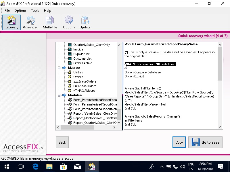Open File Explorer from the taskbar
Image resolution: width=230 pixels, height=172 pixels.
[49, 166]
